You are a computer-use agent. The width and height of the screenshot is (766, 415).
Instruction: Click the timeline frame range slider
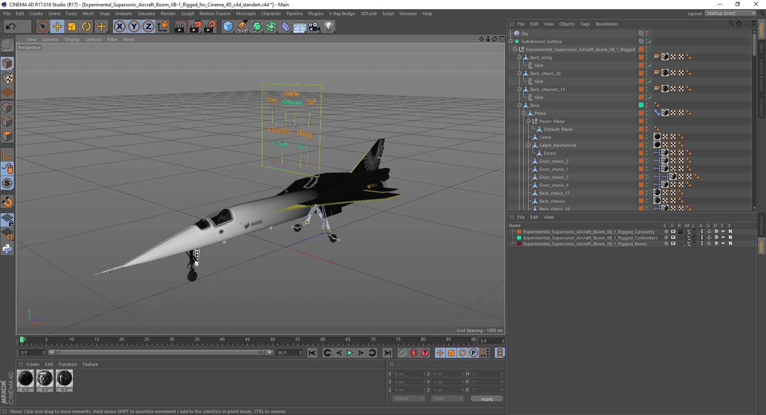tap(161, 352)
